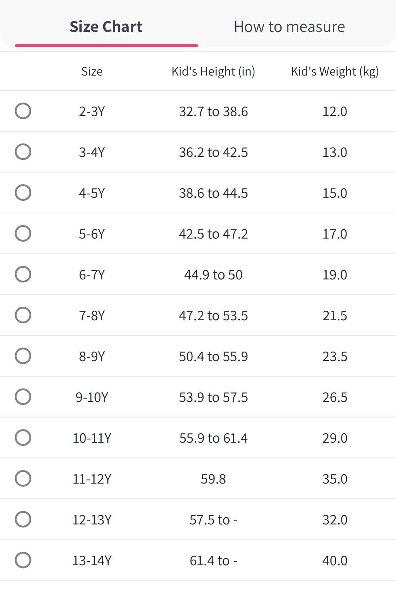Viewport: 396px width, 592px height.
Task: Choose the 4-5Y size option
Action: pyautogui.click(x=23, y=192)
